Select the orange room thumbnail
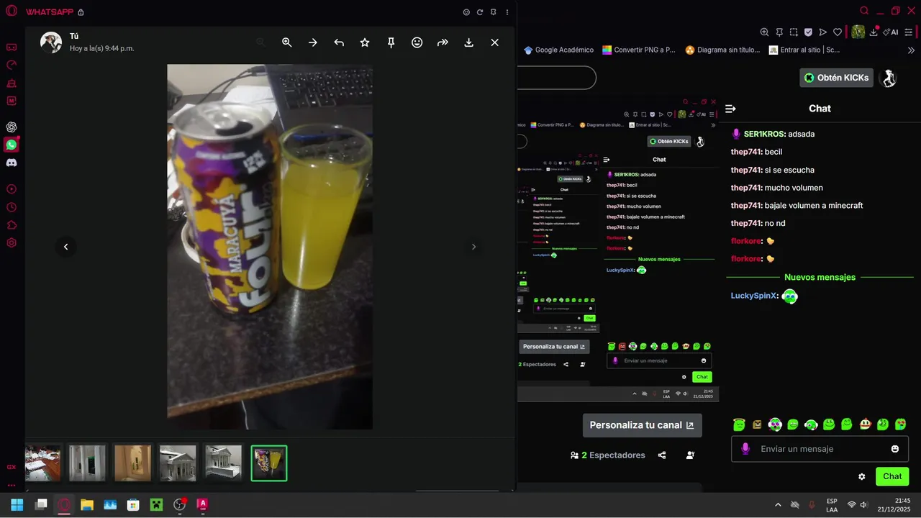921x518 pixels. click(x=133, y=463)
